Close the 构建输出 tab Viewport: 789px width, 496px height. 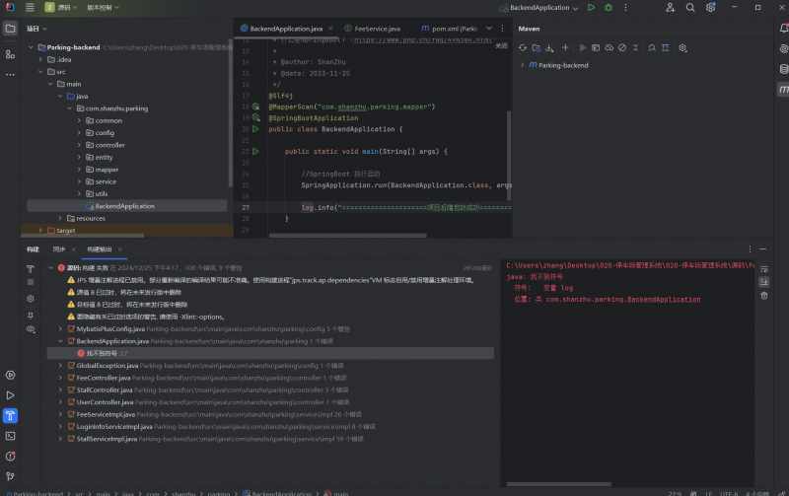[119, 249]
